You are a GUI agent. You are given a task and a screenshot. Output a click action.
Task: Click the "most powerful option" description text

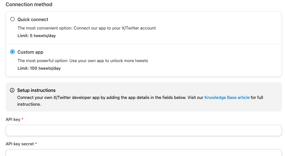(x=83, y=61)
